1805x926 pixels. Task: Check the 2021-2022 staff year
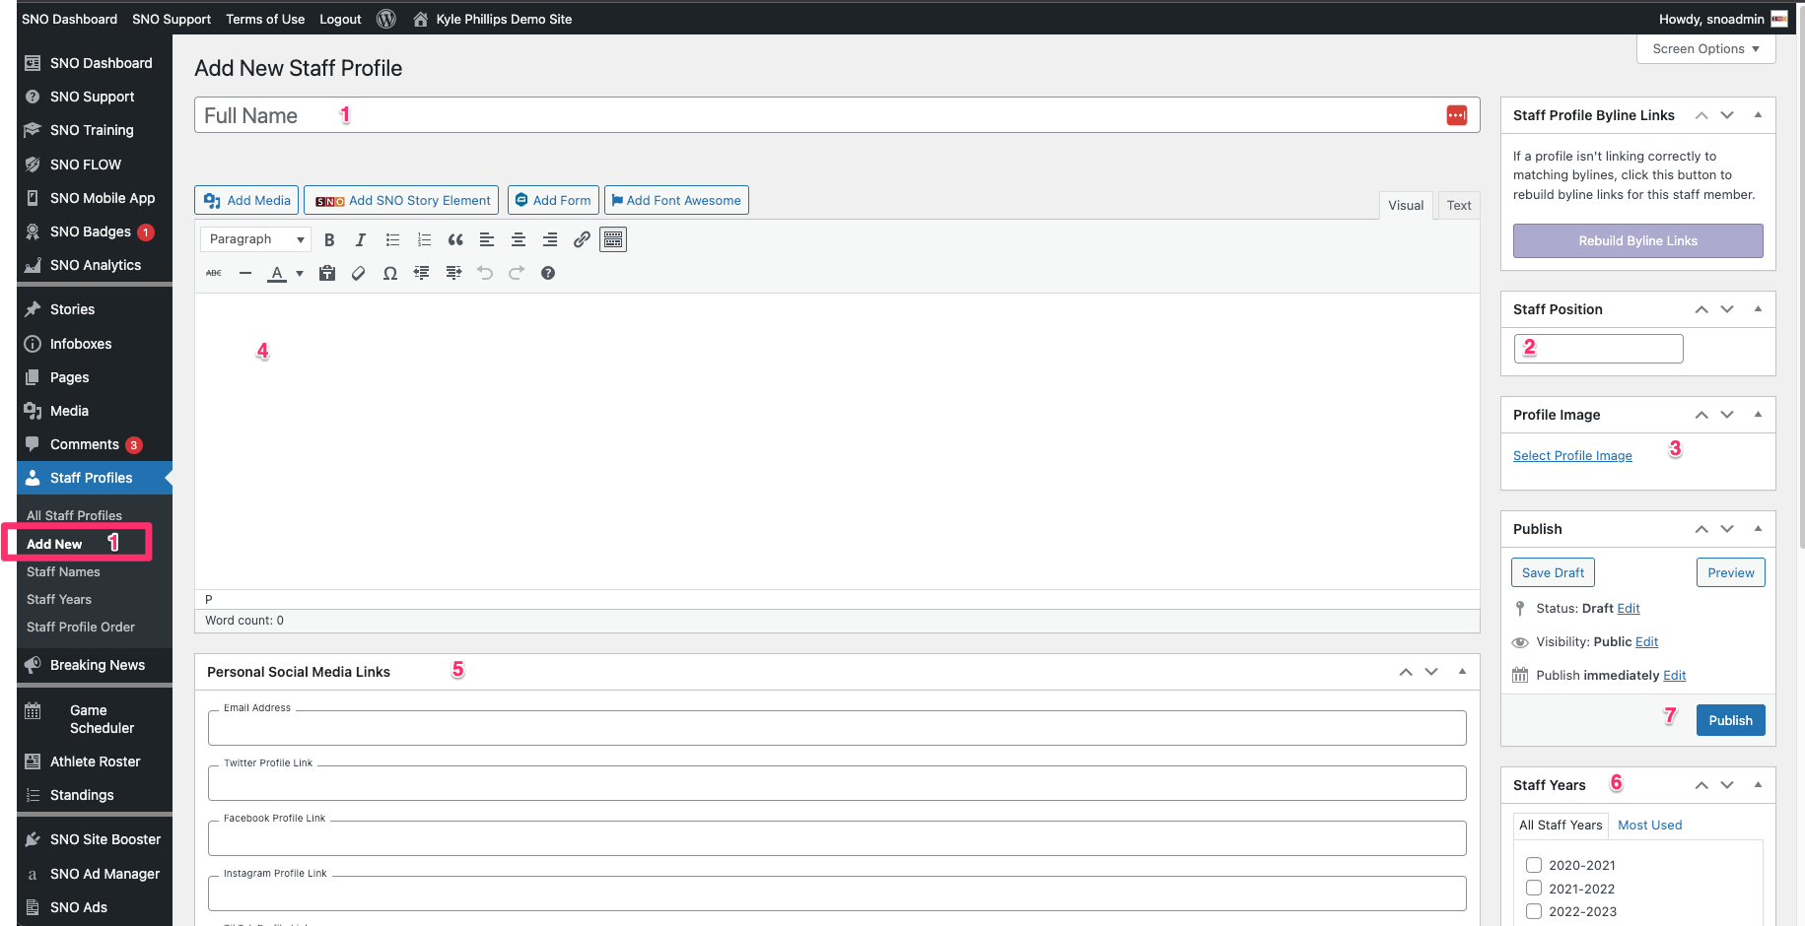[x=1534, y=889]
